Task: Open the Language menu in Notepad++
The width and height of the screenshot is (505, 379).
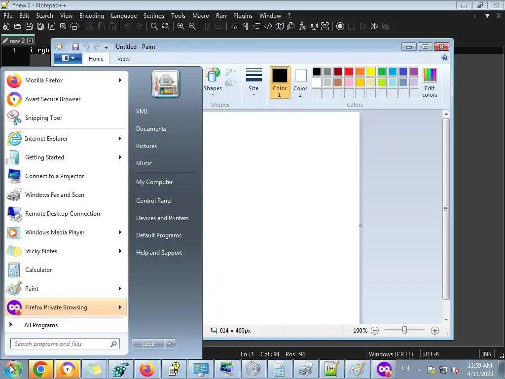Action: pos(124,15)
